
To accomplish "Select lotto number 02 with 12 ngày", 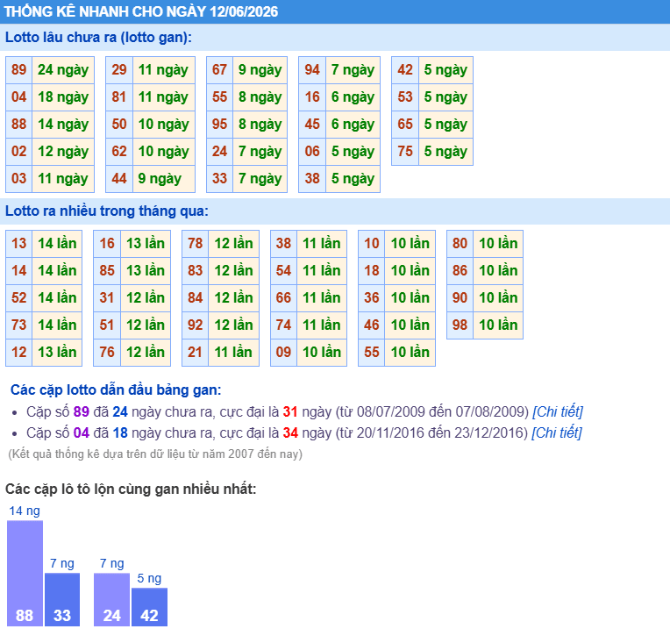I will pyautogui.click(x=18, y=151).
